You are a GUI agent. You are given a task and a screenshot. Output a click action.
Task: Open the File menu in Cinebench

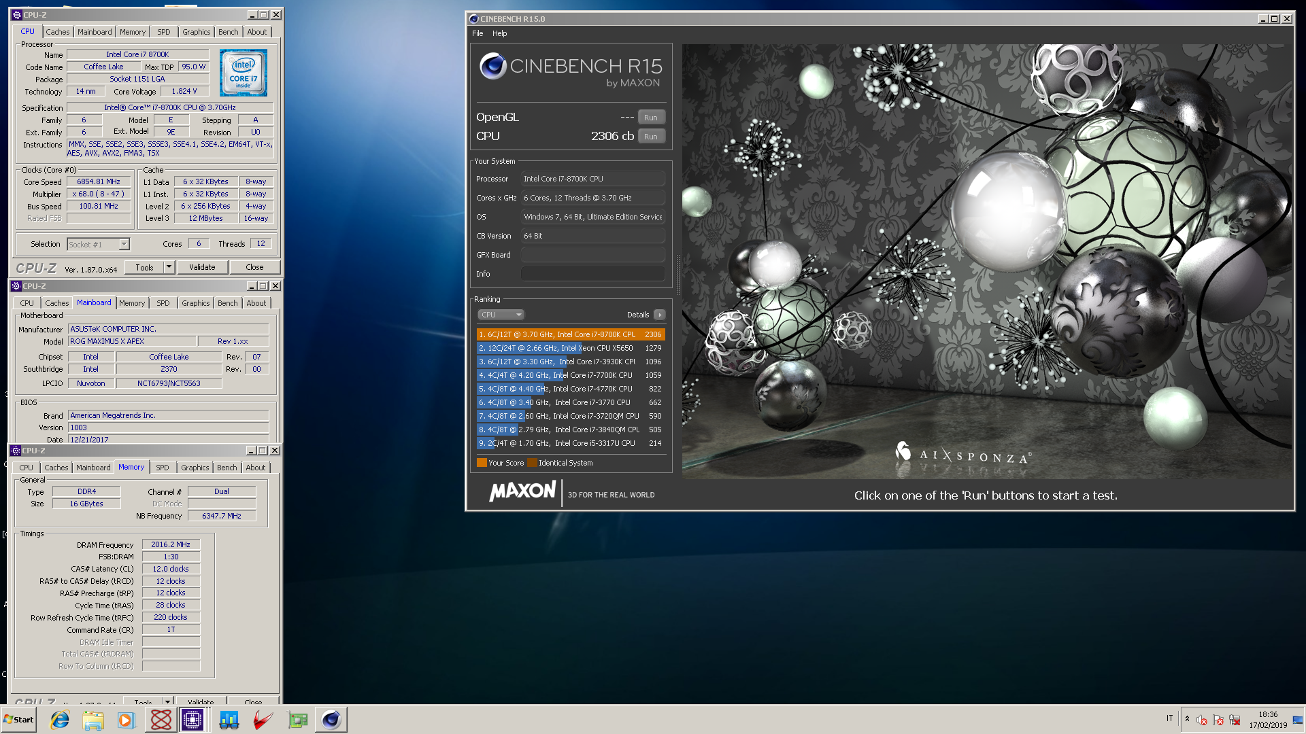pyautogui.click(x=478, y=33)
